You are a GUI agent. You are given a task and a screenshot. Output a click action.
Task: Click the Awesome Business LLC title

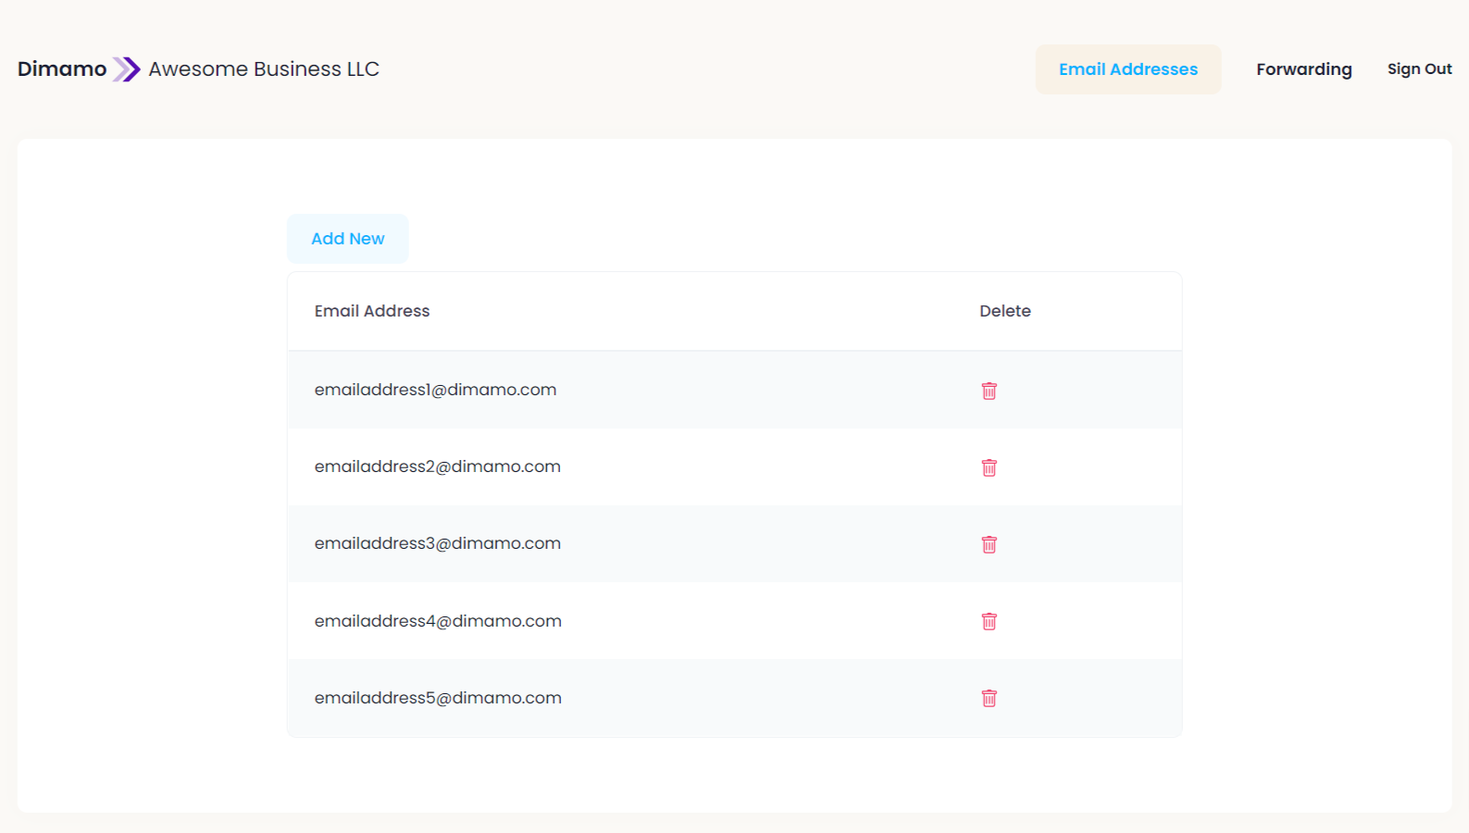[264, 69]
